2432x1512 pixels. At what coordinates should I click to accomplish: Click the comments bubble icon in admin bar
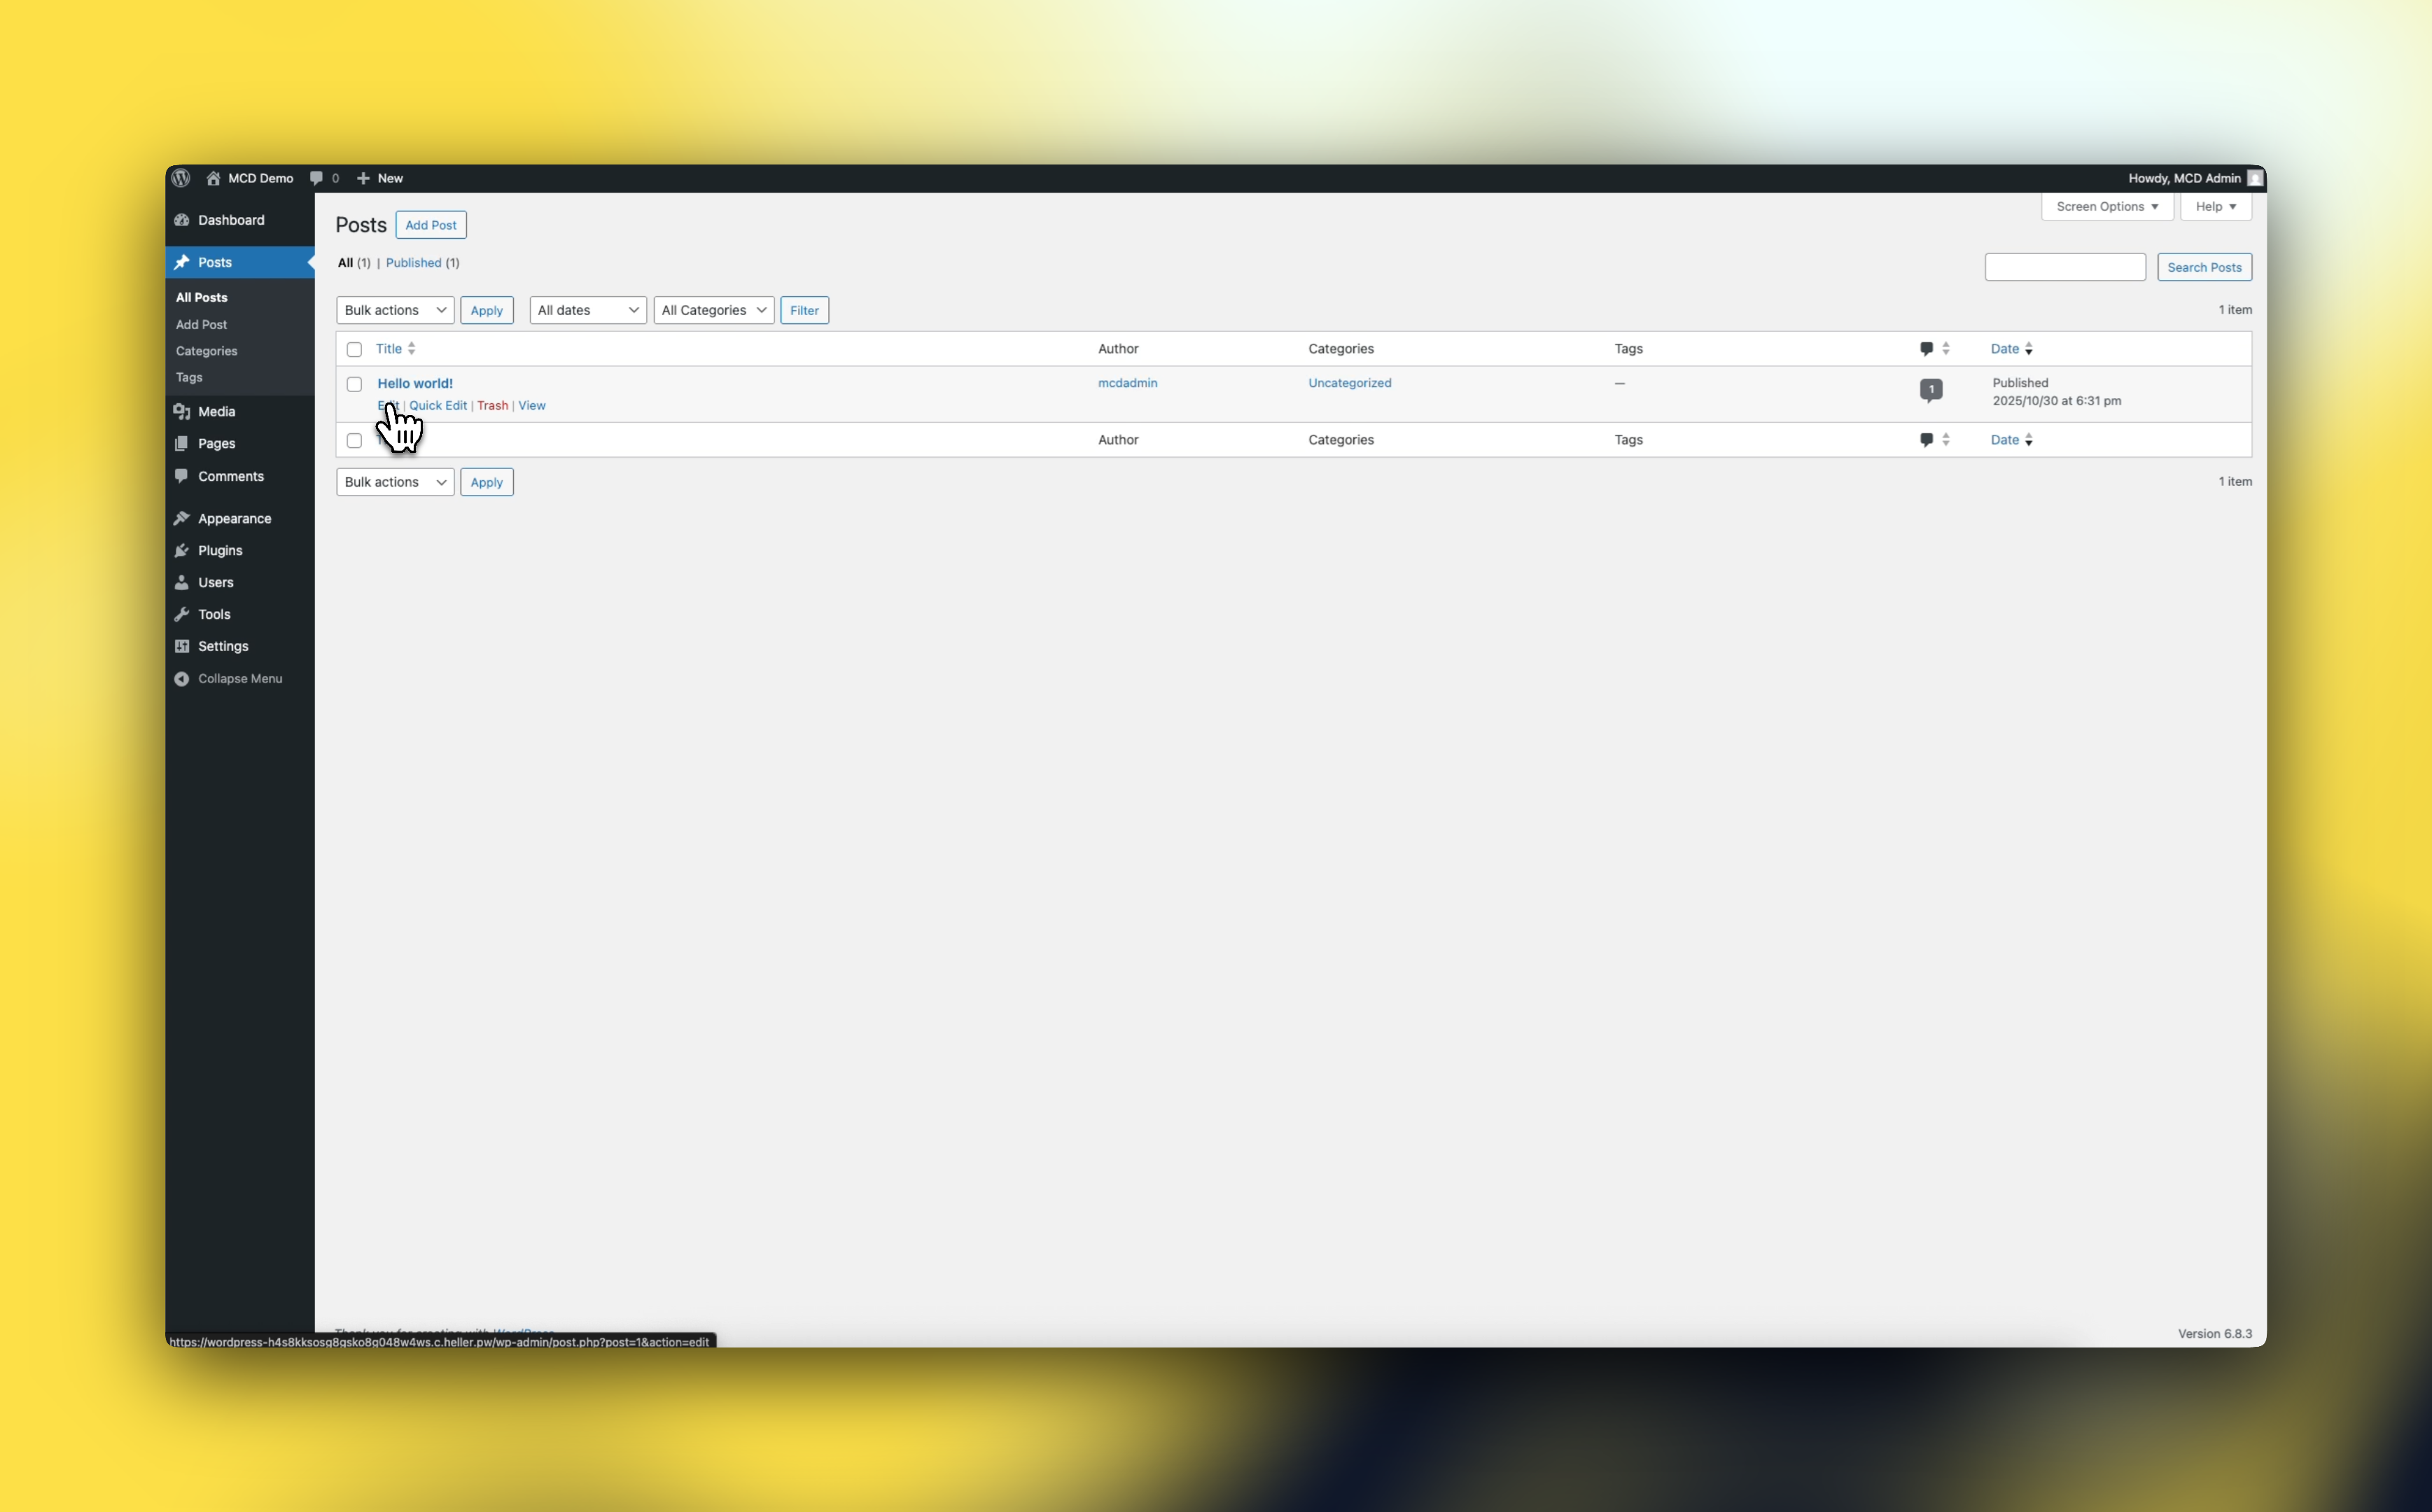point(318,178)
